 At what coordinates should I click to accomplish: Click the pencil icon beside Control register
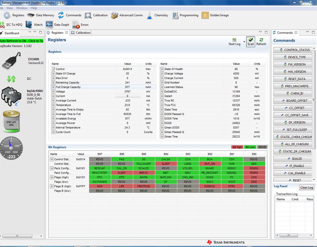[x=53, y=69]
